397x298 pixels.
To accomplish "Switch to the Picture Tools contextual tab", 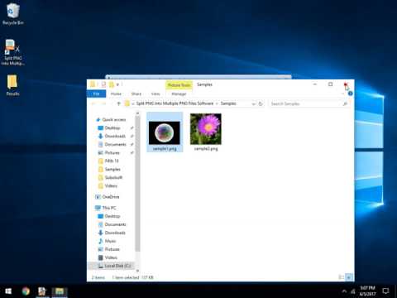I will (x=179, y=85).
